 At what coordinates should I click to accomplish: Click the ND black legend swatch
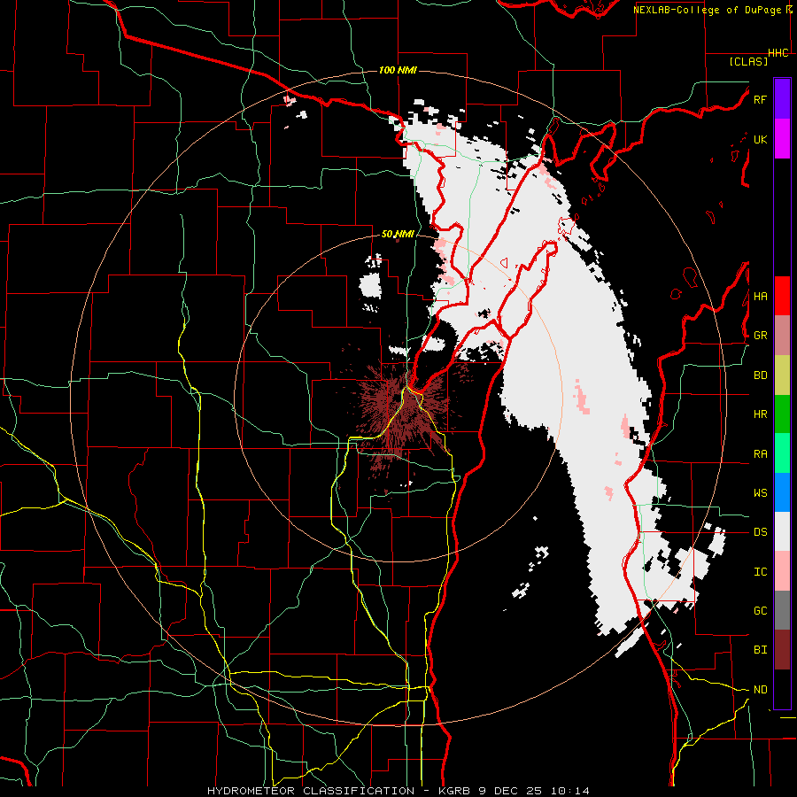click(782, 689)
